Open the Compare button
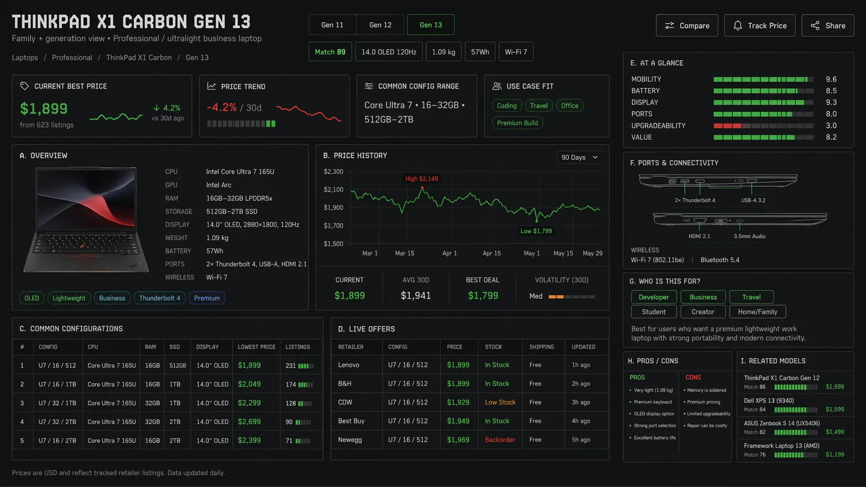 click(687, 25)
